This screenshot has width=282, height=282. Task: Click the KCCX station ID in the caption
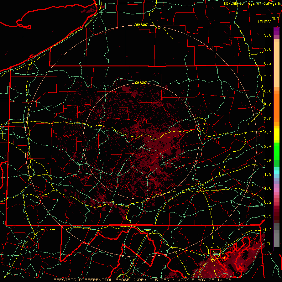point(183,280)
